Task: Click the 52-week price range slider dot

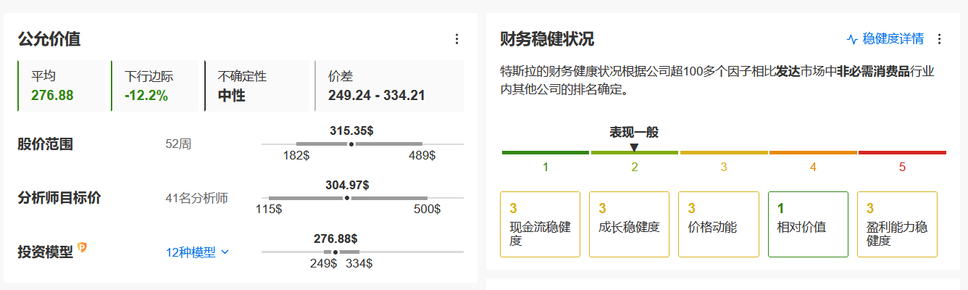Action: point(351,144)
